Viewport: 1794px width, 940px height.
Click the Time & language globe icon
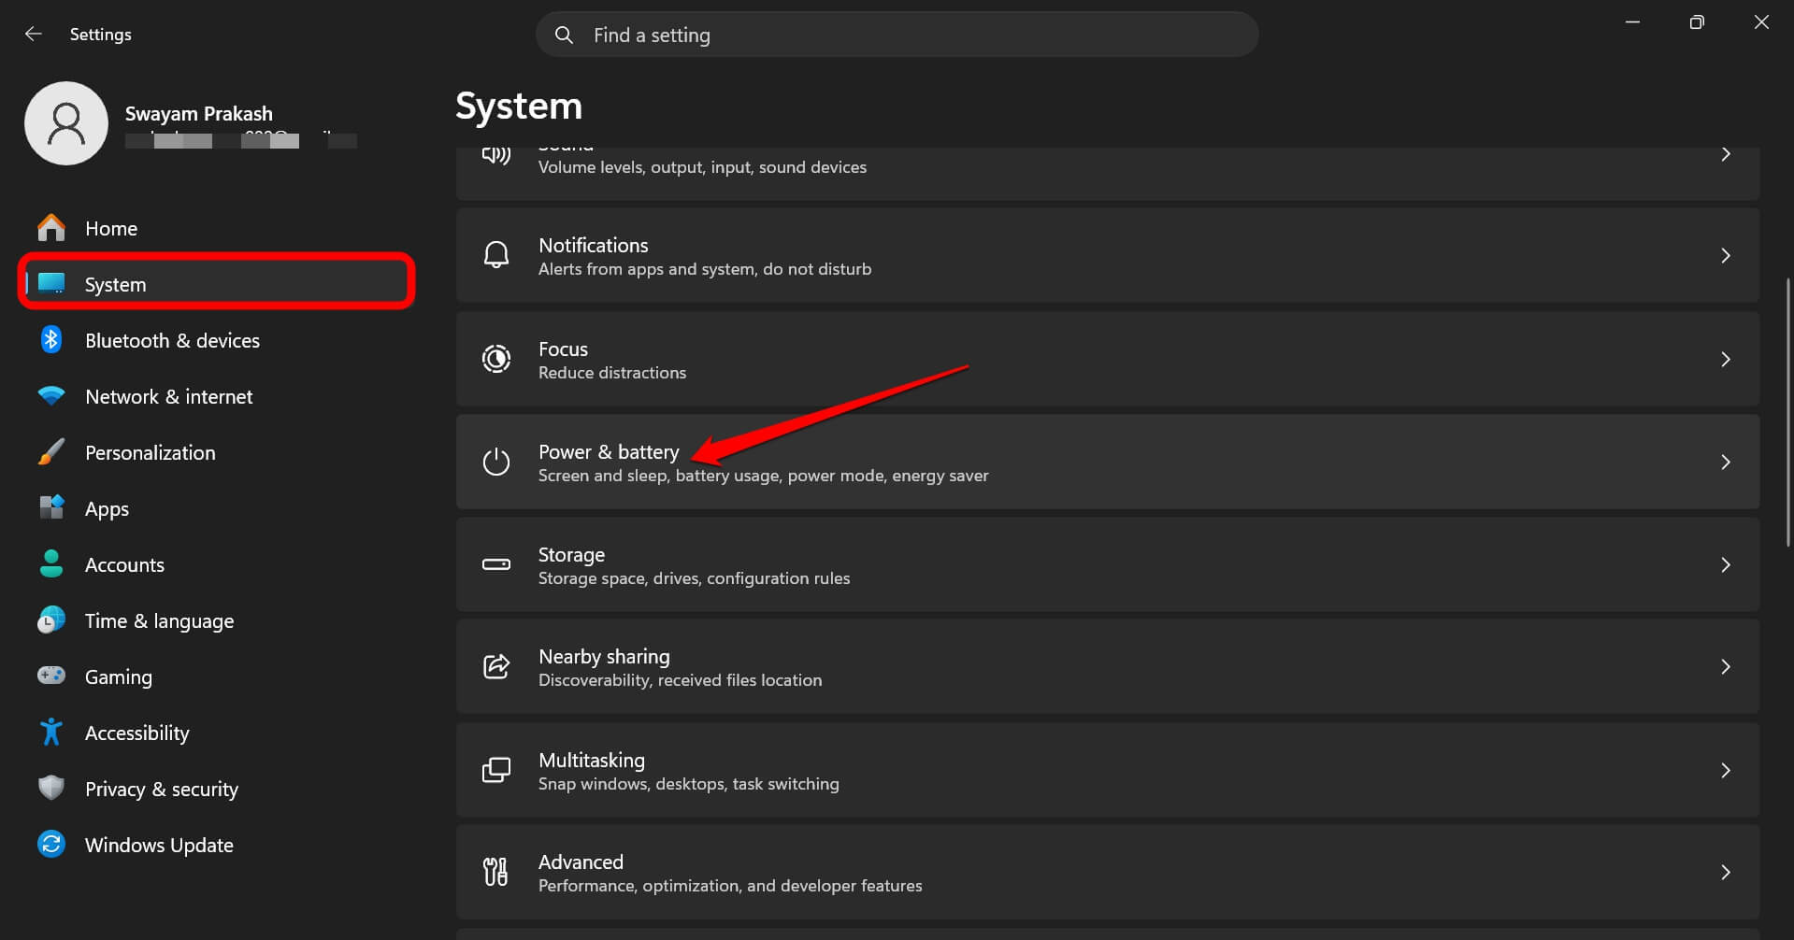[51, 620]
